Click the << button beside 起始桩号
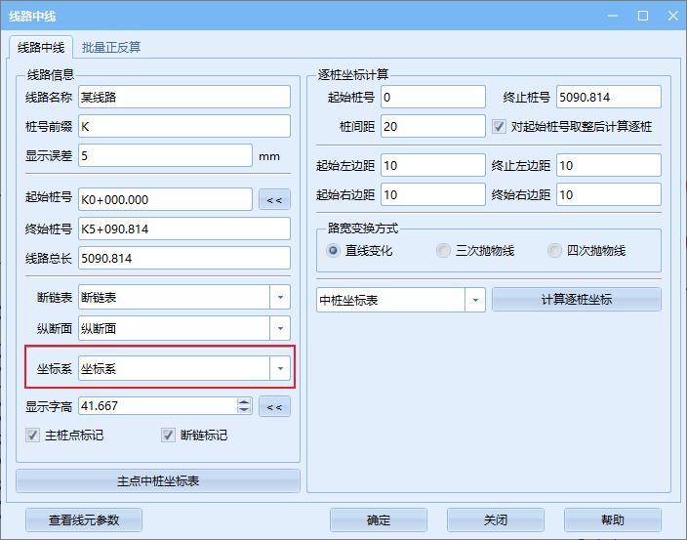The image size is (687, 540). tap(274, 200)
